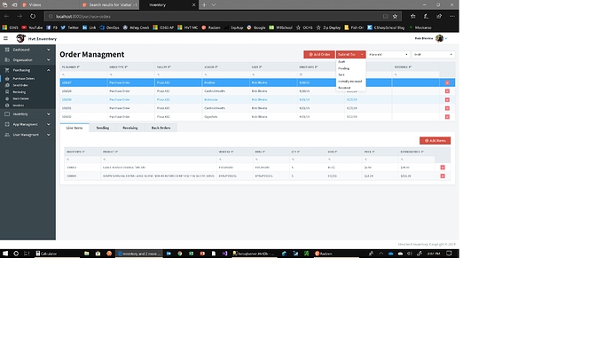Collapse the Purchasing menu chevron
612x344 pixels.
click(49, 70)
